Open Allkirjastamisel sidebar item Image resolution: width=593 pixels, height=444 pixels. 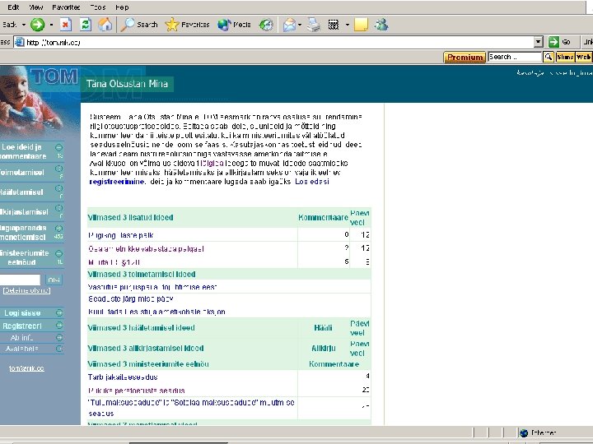pos(24,212)
